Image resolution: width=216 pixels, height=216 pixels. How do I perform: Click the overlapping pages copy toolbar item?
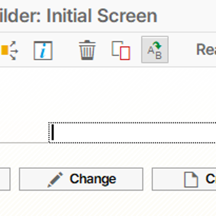click(x=121, y=50)
